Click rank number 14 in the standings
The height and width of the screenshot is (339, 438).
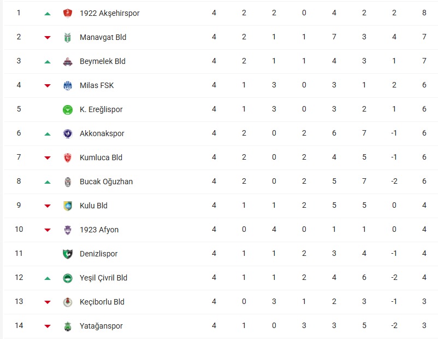click(x=19, y=326)
